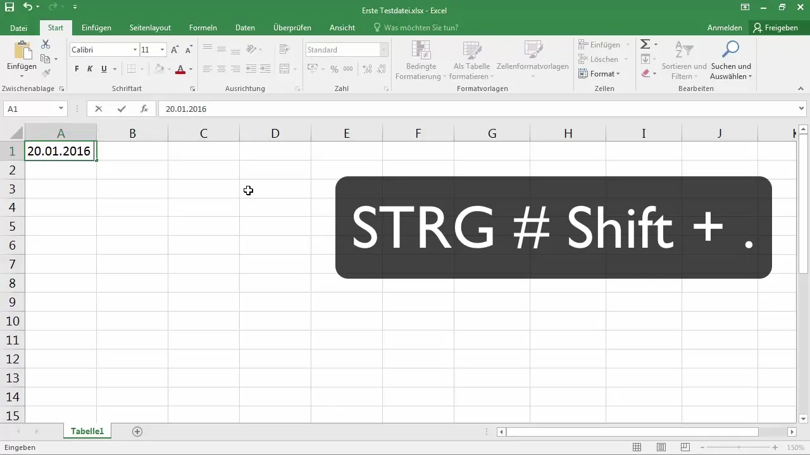Save the workbook with the disk icon

[x=9, y=7]
